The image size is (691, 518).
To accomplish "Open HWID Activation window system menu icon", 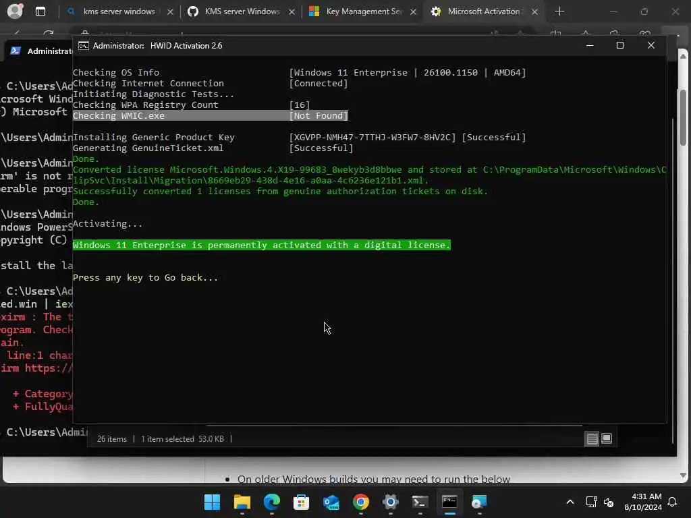I will click(x=83, y=46).
